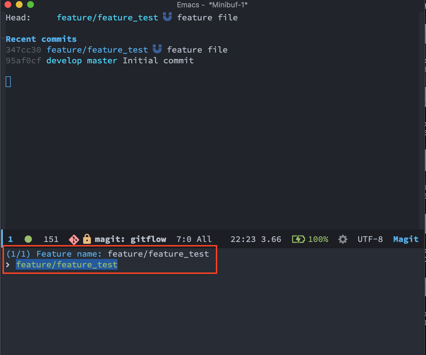Click the Feature name minibuffer input
Image resolution: width=426 pixels, height=355 pixels.
click(158, 254)
